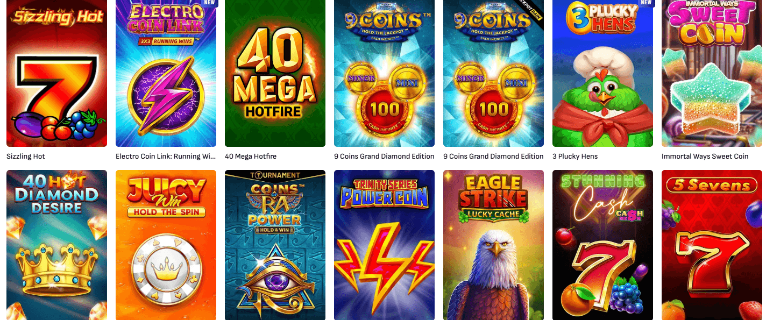766x320 pixels.
Task: Open the Sizzling Hot game thumbnail
Action: 56,73
